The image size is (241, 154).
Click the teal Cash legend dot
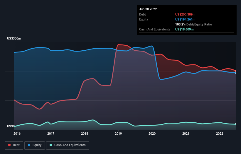click(51, 145)
